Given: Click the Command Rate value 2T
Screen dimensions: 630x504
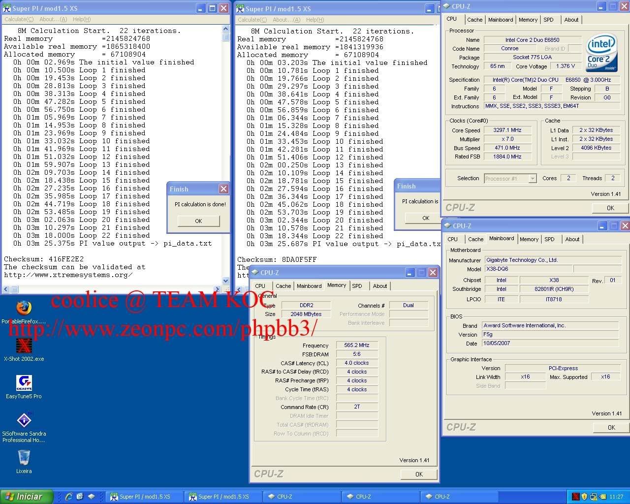Looking at the screenshot, I should point(357,407).
